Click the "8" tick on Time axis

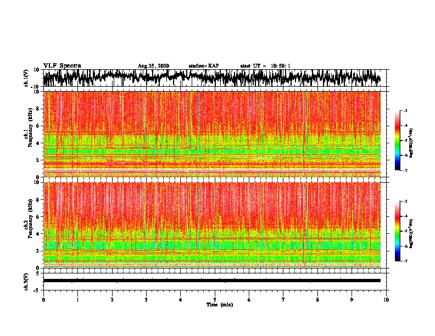pyautogui.click(x=317, y=300)
